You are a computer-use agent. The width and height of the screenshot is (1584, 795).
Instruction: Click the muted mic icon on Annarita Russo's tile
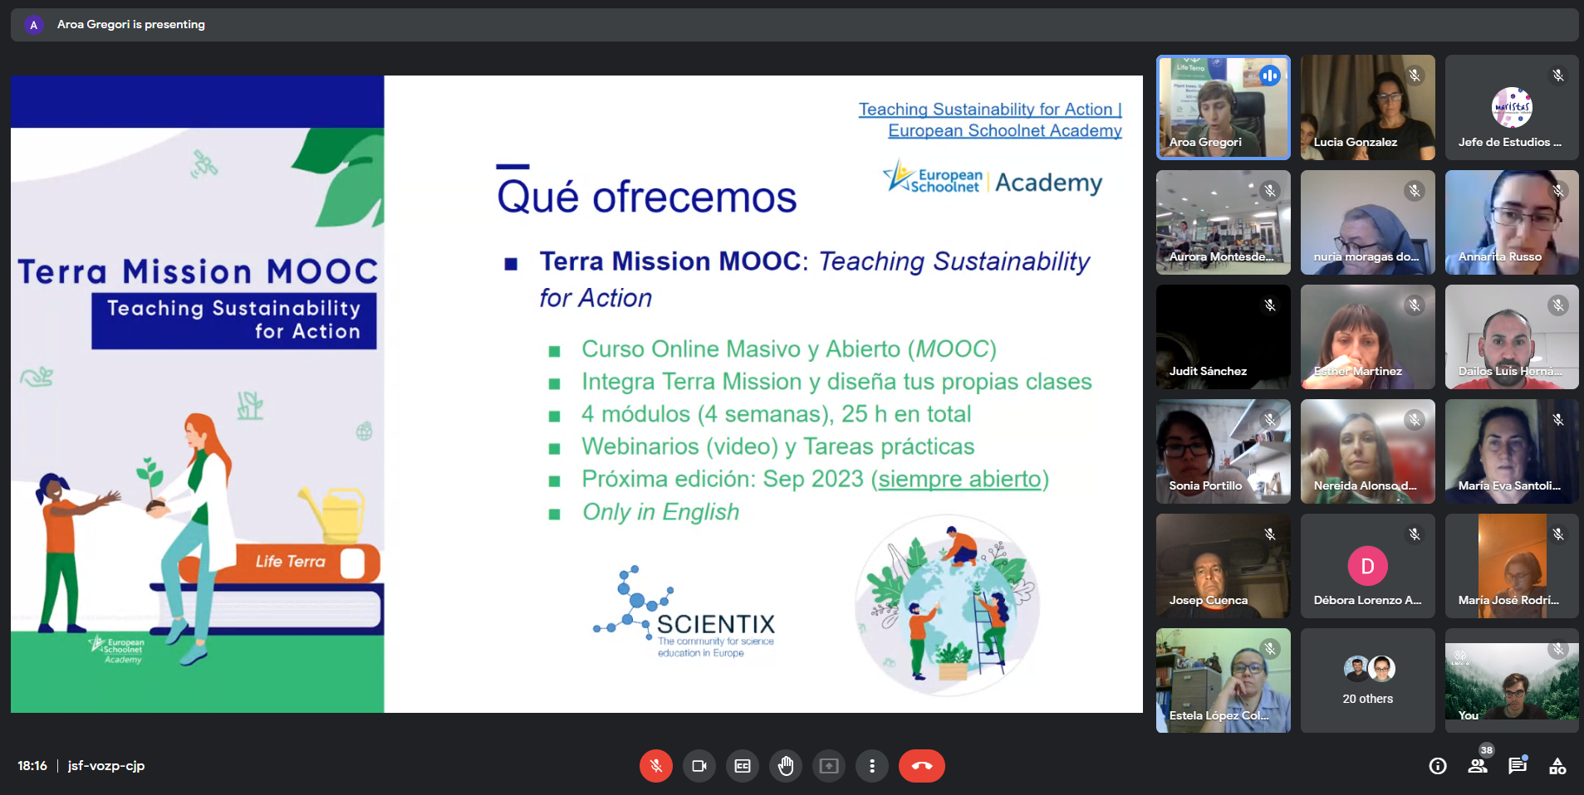pyautogui.click(x=1558, y=191)
